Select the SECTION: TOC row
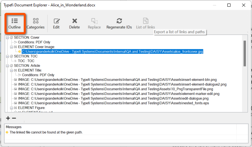This screenshot has width=252, height=147. tap(26, 56)
